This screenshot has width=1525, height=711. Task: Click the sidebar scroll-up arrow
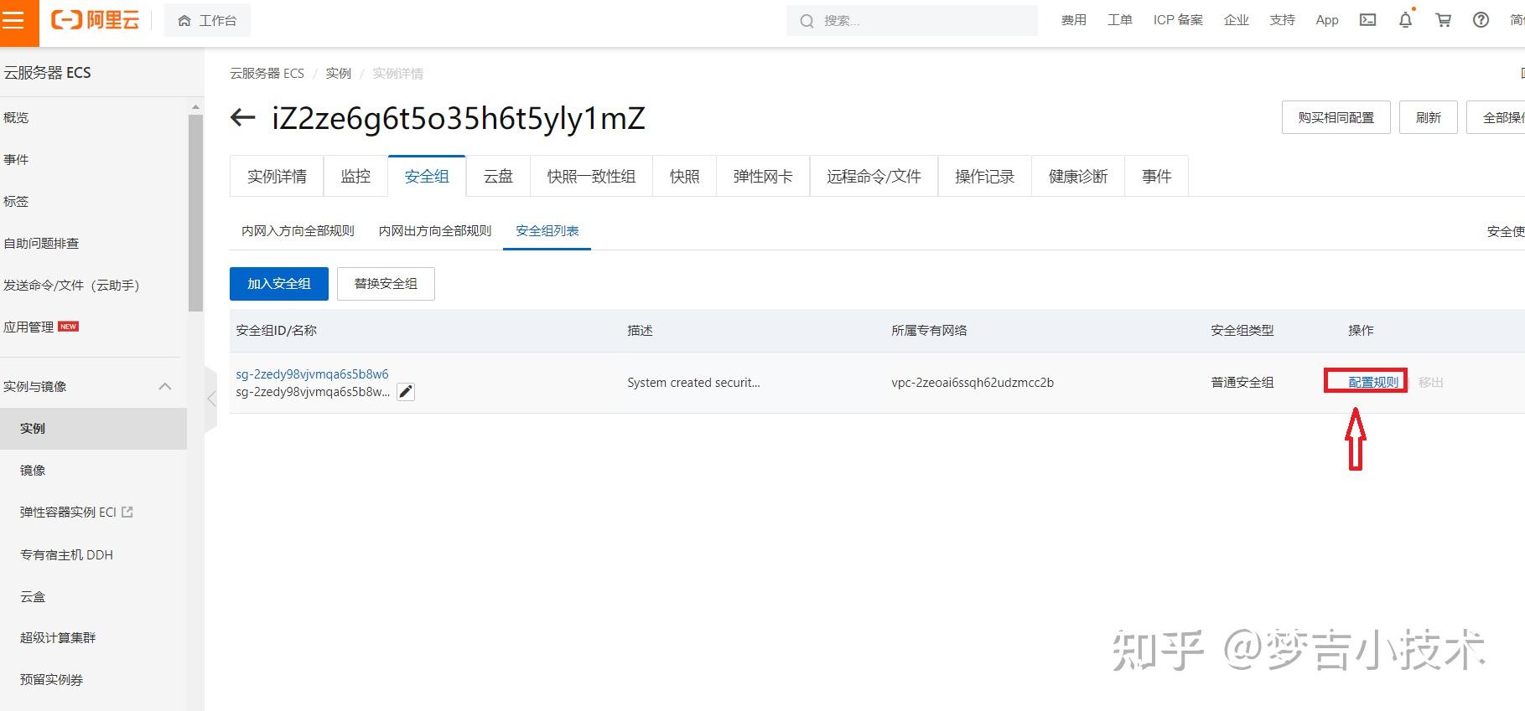(x=196, y=107)
